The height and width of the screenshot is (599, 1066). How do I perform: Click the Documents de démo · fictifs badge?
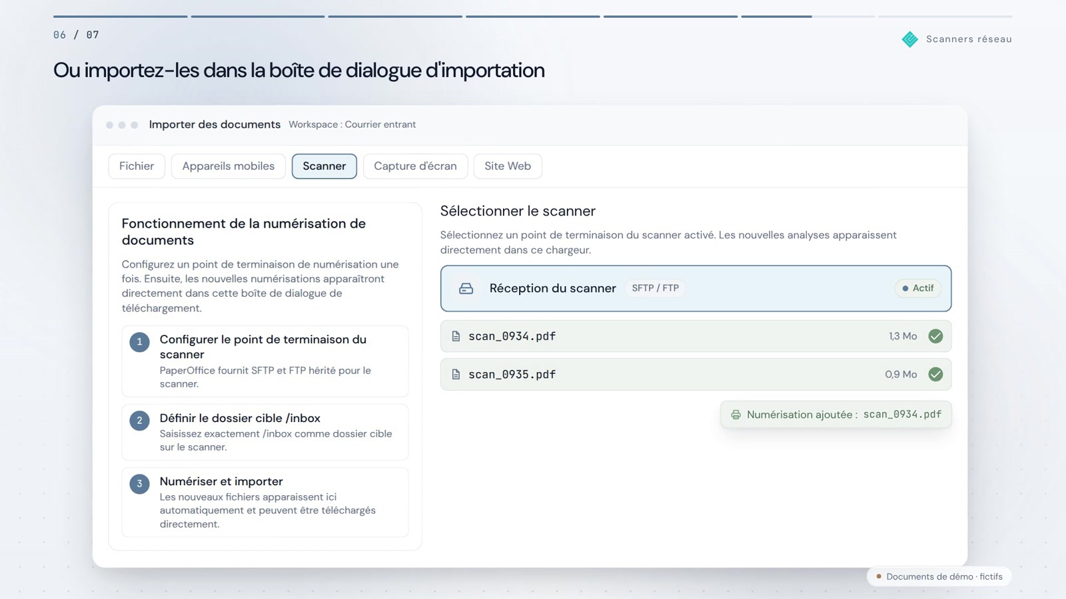939,576
